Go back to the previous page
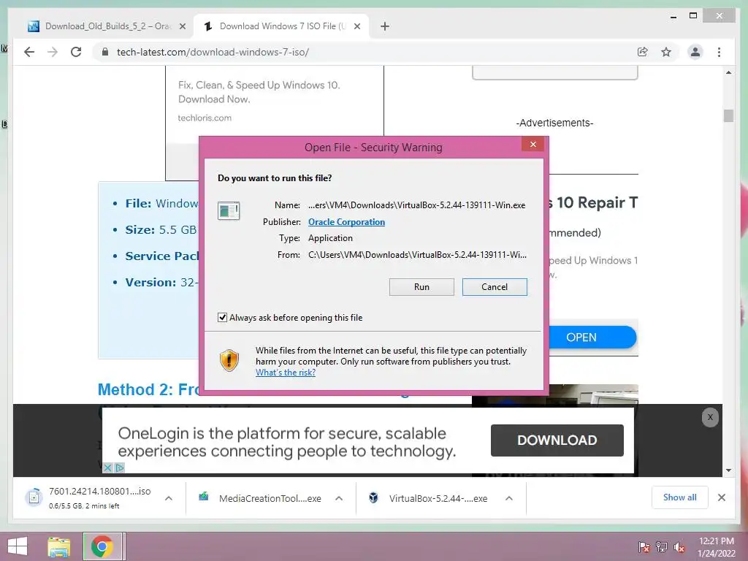The image size is (748, 561). (x=29, y=52)
